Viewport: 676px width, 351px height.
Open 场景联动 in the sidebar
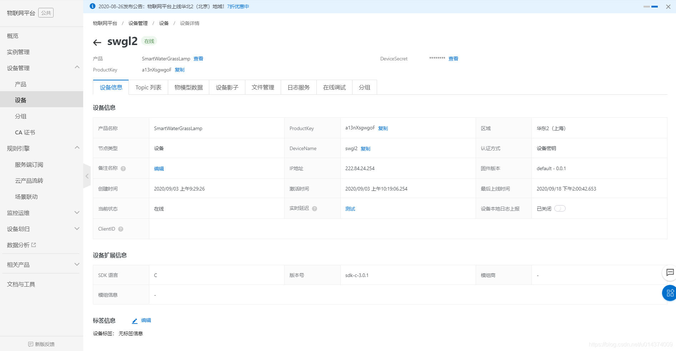point(41,197)
